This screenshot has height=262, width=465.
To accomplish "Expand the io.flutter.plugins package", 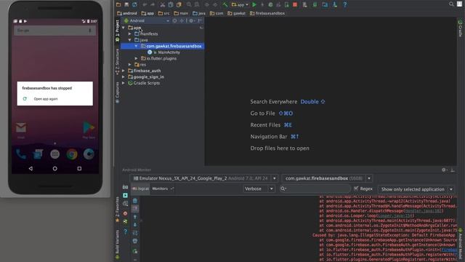I will 137,58.
